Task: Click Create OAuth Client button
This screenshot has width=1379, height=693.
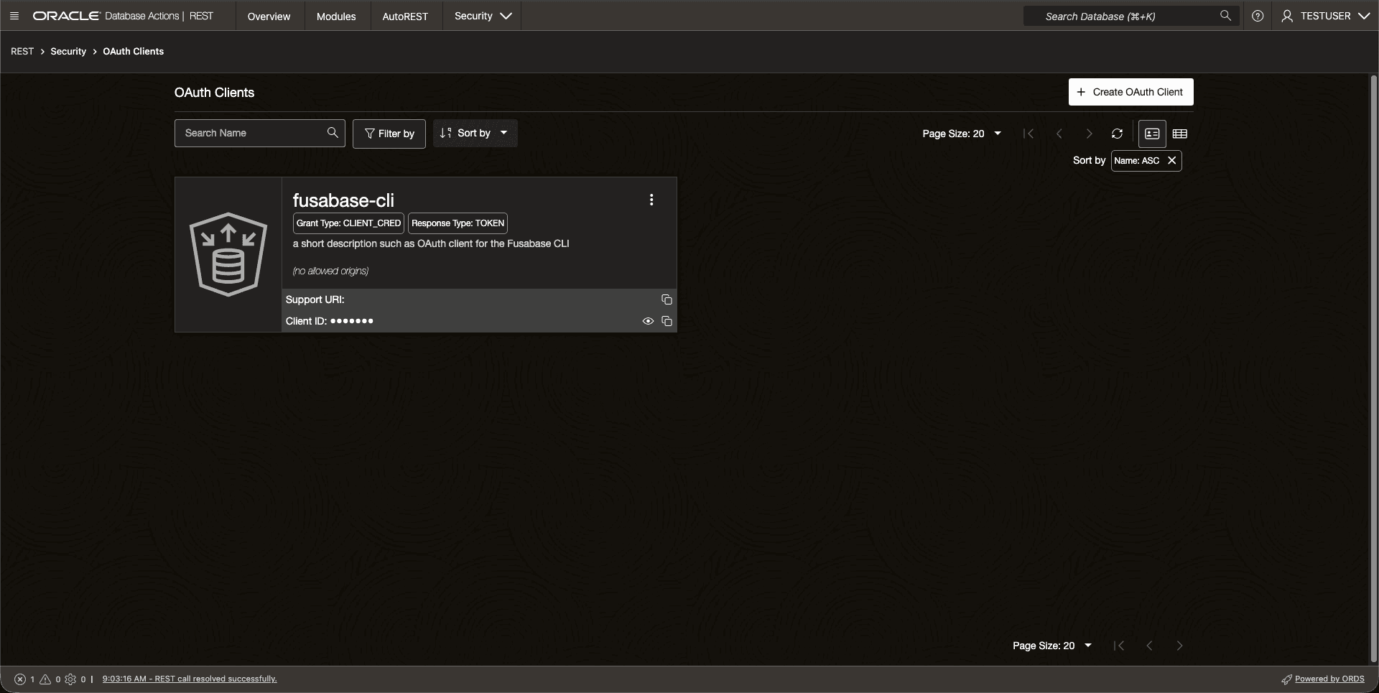Action: point(1130,92)
